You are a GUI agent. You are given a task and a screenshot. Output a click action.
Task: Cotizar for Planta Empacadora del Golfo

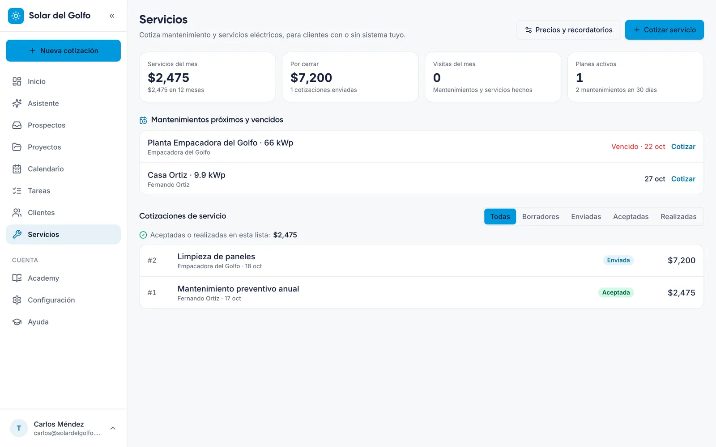point(683,147)
